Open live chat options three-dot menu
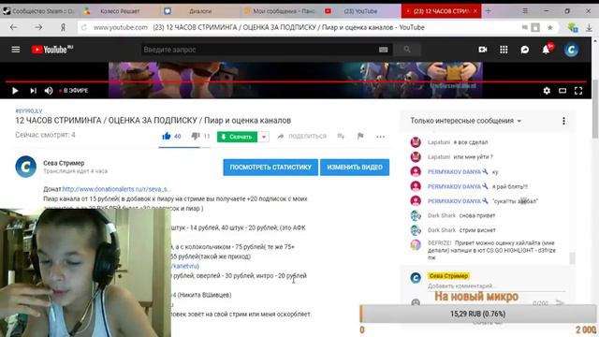This screenshot has height=337, width=599. (563, 121)
